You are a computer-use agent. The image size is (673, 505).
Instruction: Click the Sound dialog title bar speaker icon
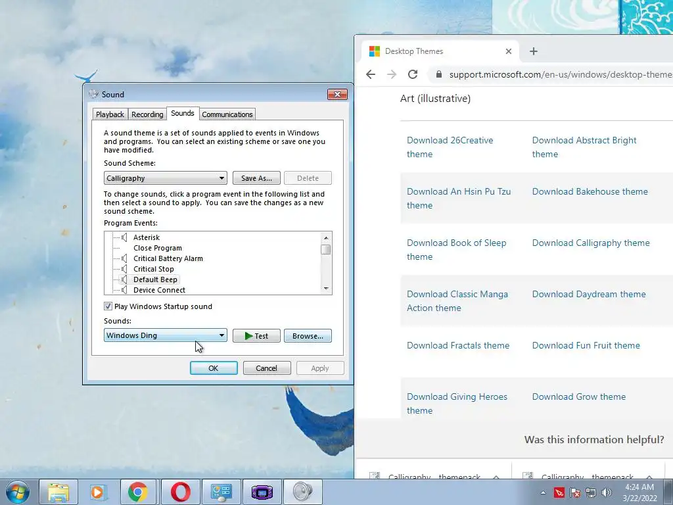[93, 94]
